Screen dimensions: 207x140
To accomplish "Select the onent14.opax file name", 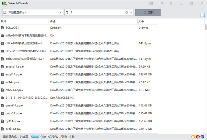I will [x=14, y=105].
